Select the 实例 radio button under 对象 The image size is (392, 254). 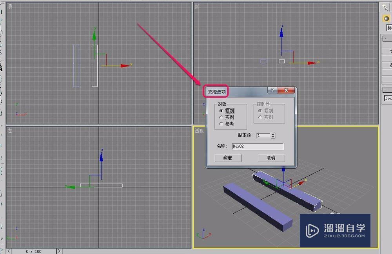(x=221, y=117)
